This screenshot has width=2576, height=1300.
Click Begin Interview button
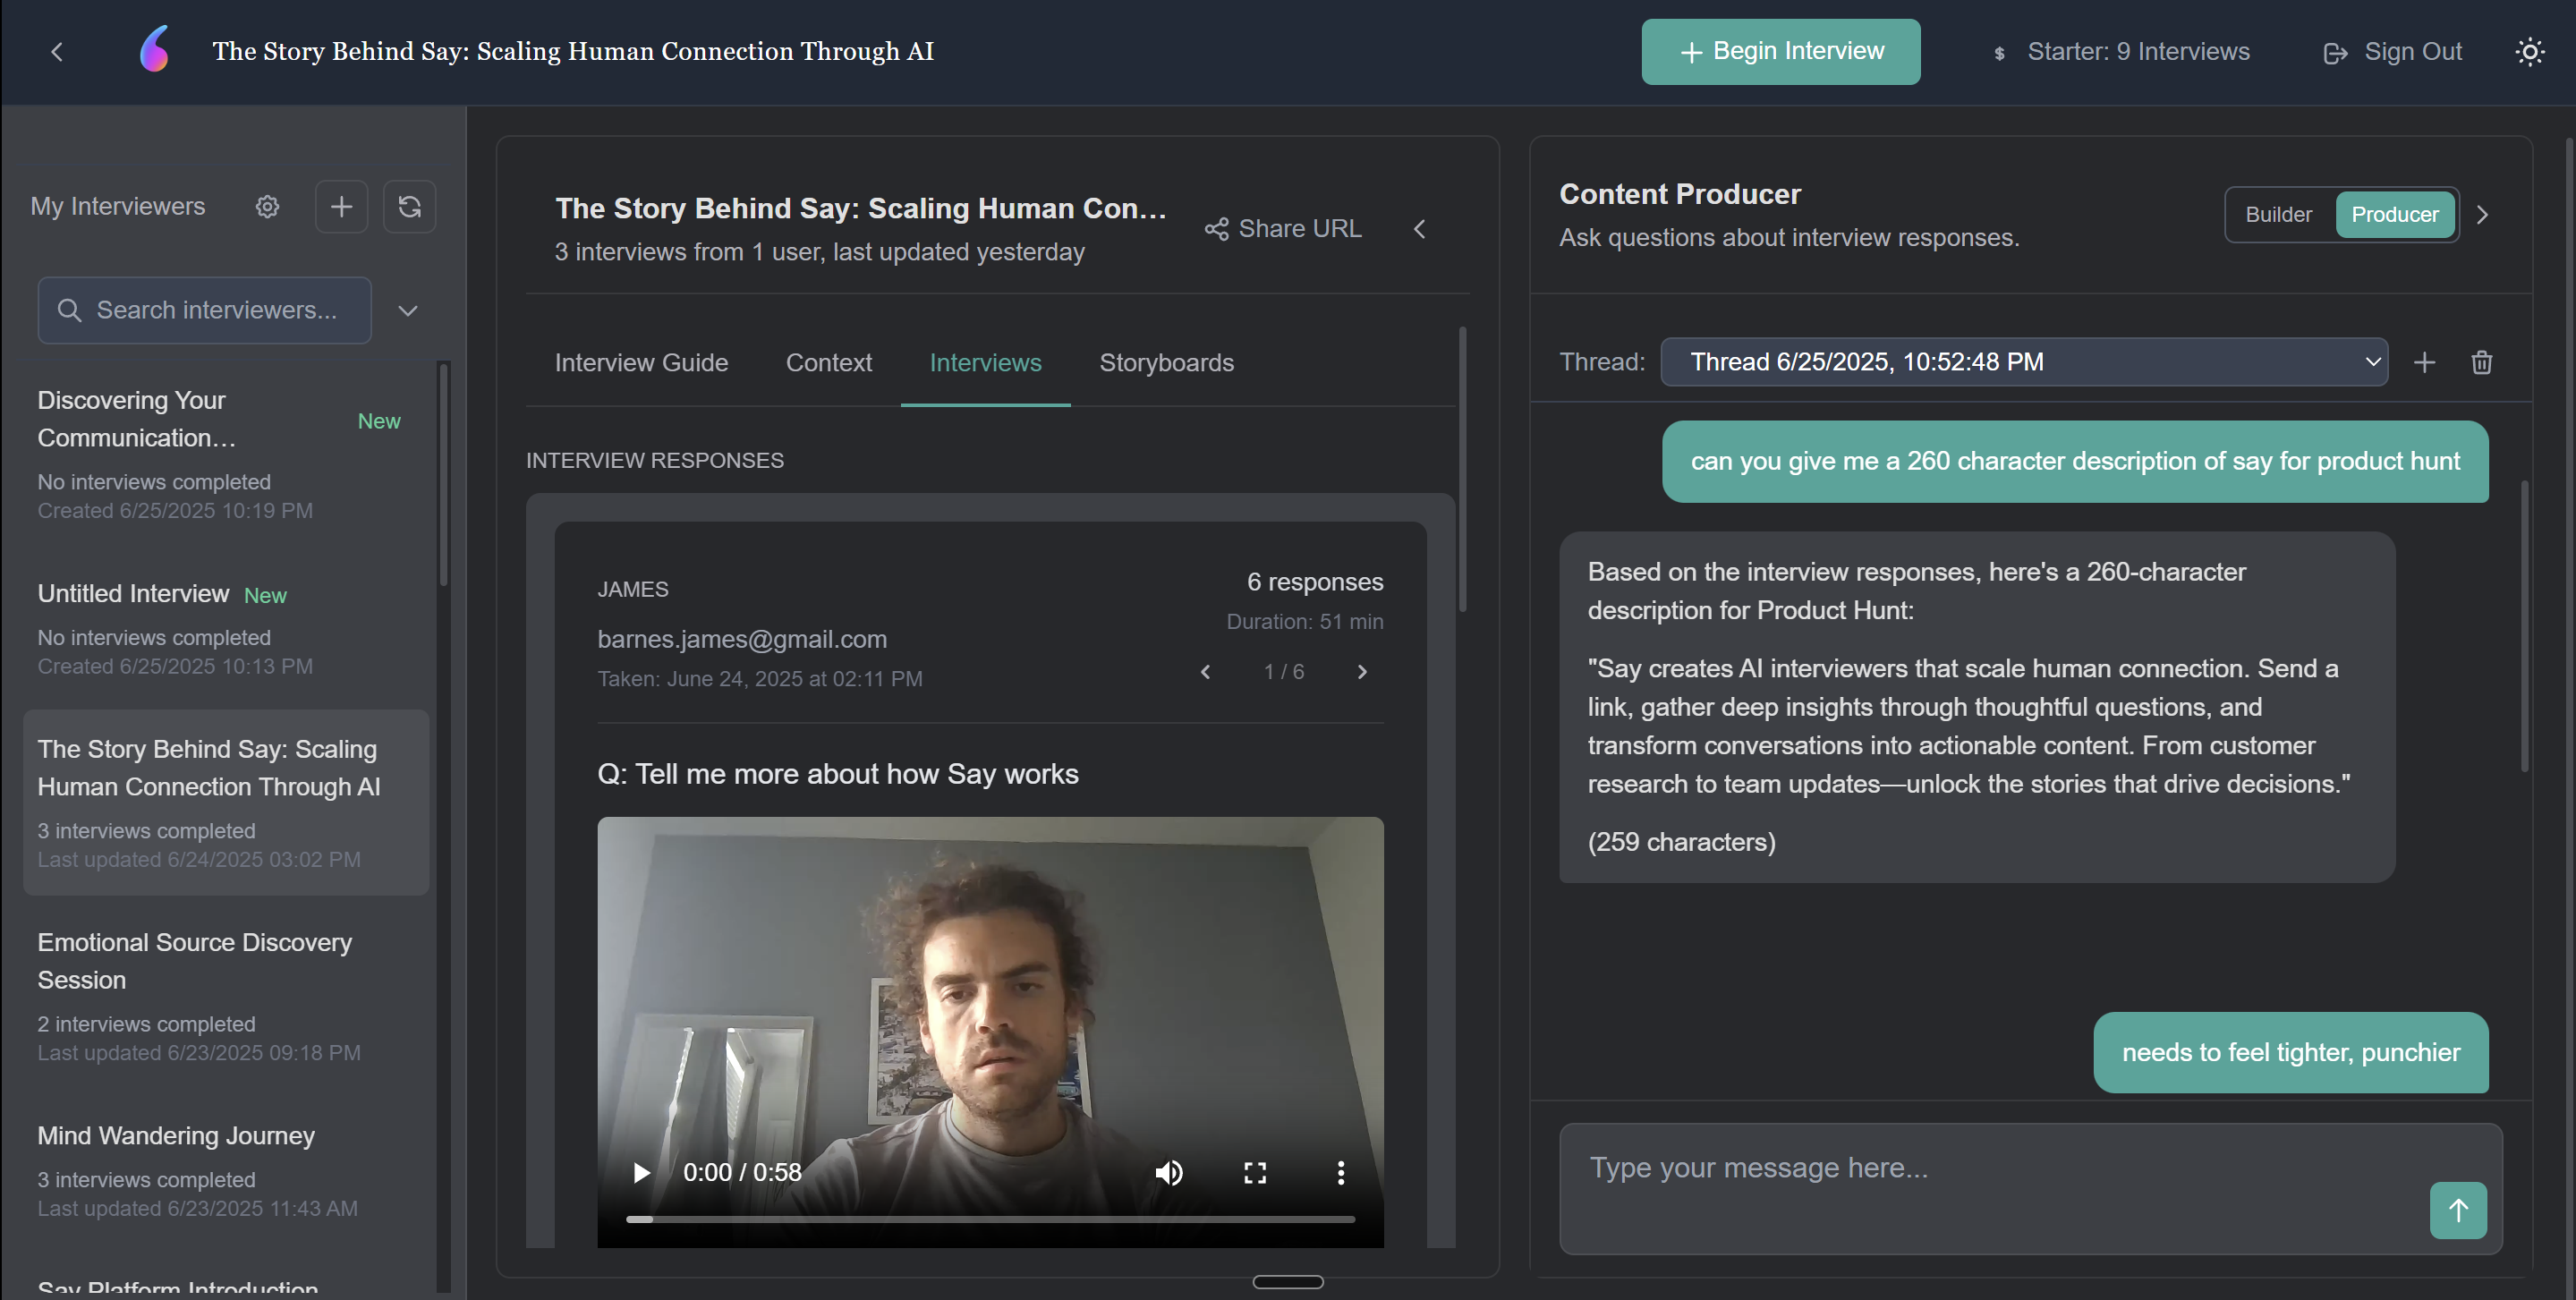[x=1780, y=52]
